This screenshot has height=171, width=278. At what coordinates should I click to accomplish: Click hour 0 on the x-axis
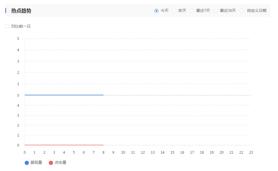click(25, 152)
